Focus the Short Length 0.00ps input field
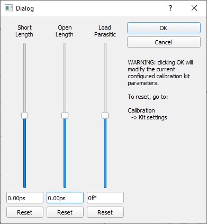Screen dimensions: 207x224 [25, 198]
